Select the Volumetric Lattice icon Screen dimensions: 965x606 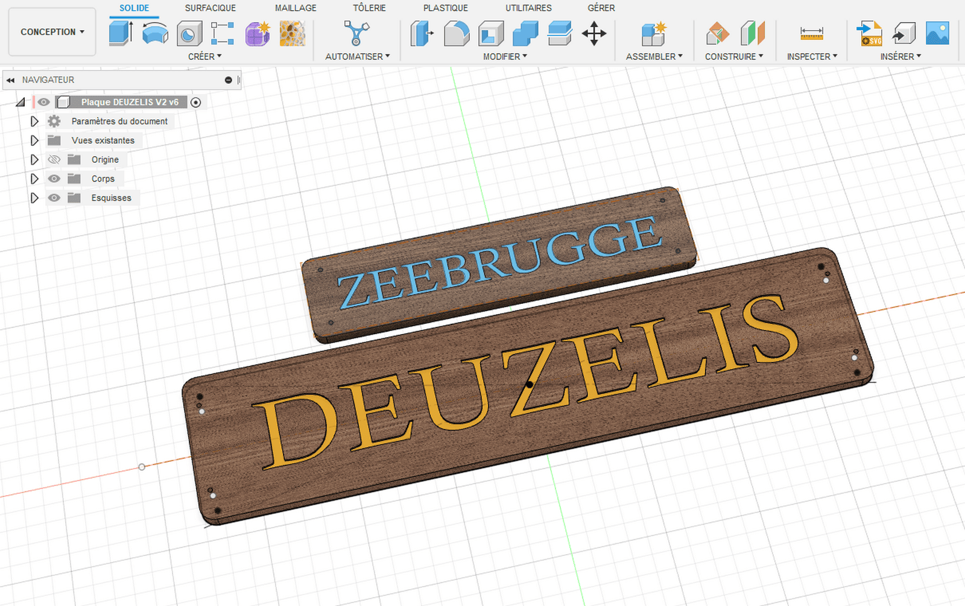(x=293, y=34)
